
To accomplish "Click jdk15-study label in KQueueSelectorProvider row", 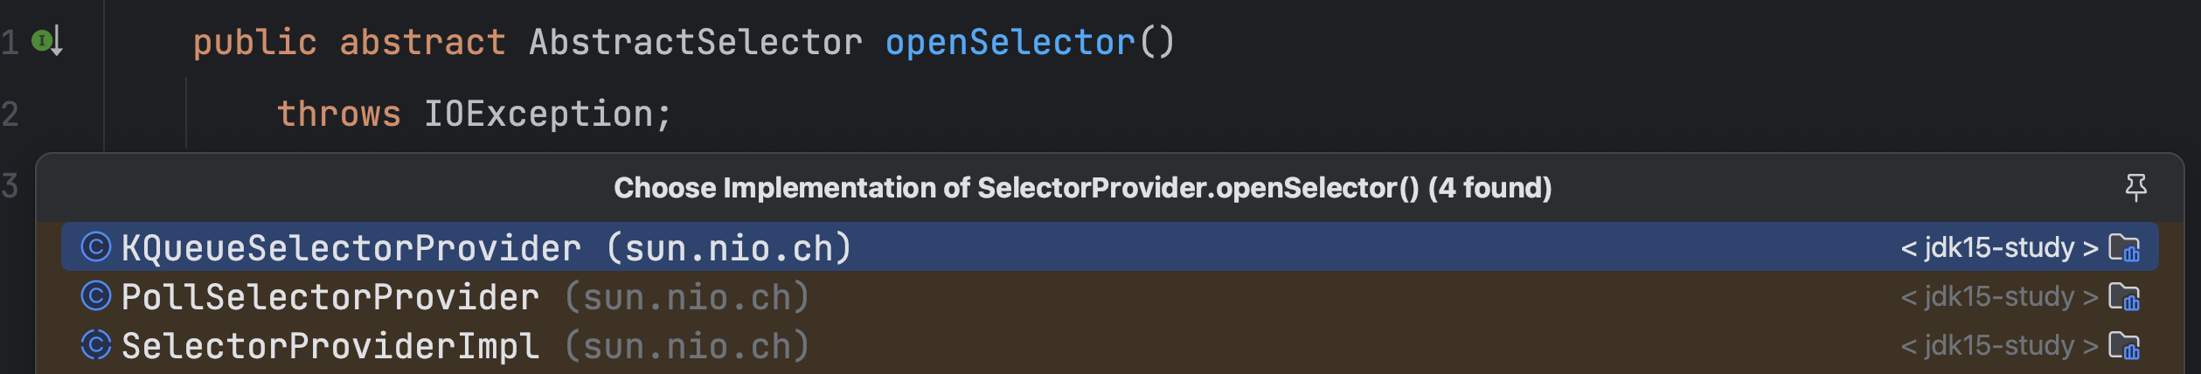I will [x=1999, y=248].
